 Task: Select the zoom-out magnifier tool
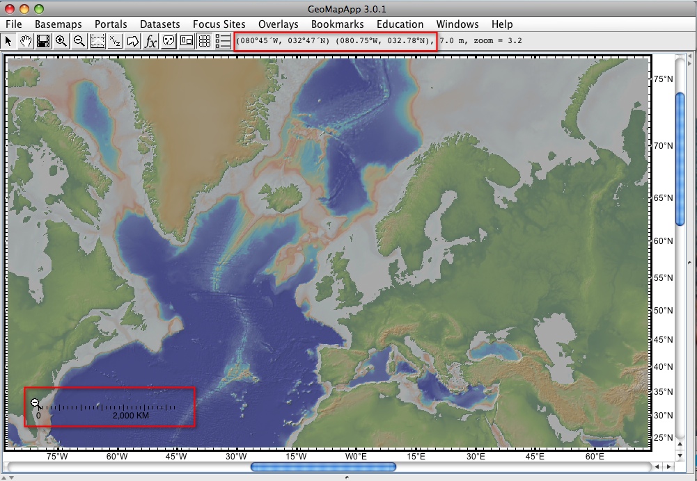pyautogui.click(x=79, y=40)
